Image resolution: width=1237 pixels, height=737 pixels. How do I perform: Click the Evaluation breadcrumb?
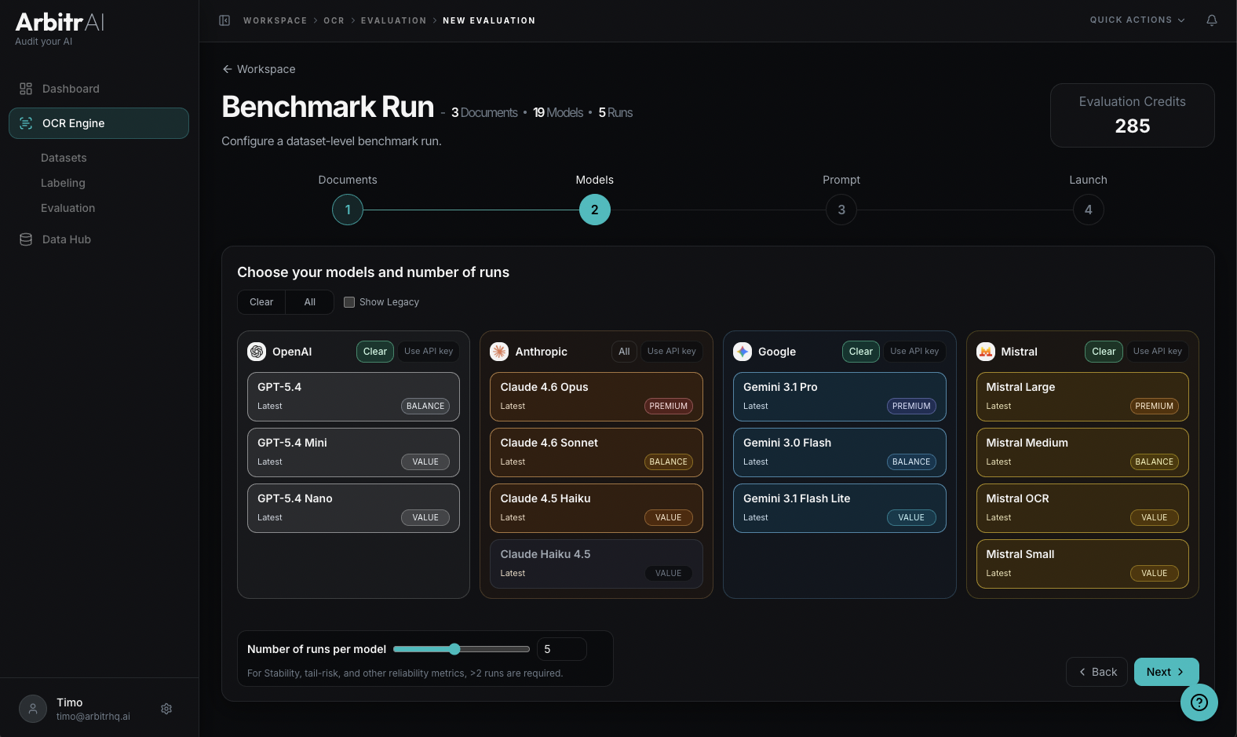[x=393, y=20]
